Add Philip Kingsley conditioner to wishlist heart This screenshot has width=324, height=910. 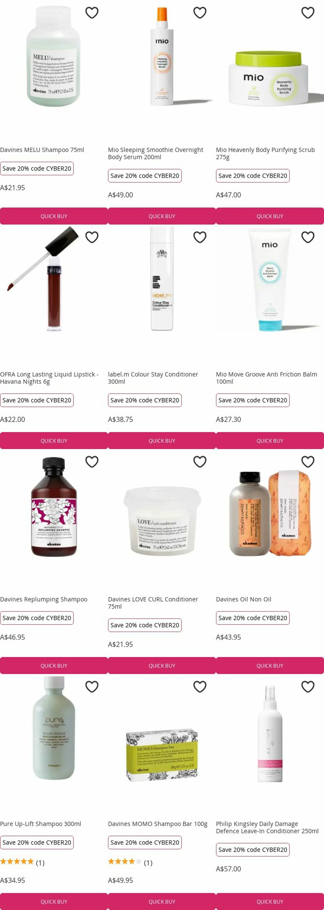tap(308, 686)
